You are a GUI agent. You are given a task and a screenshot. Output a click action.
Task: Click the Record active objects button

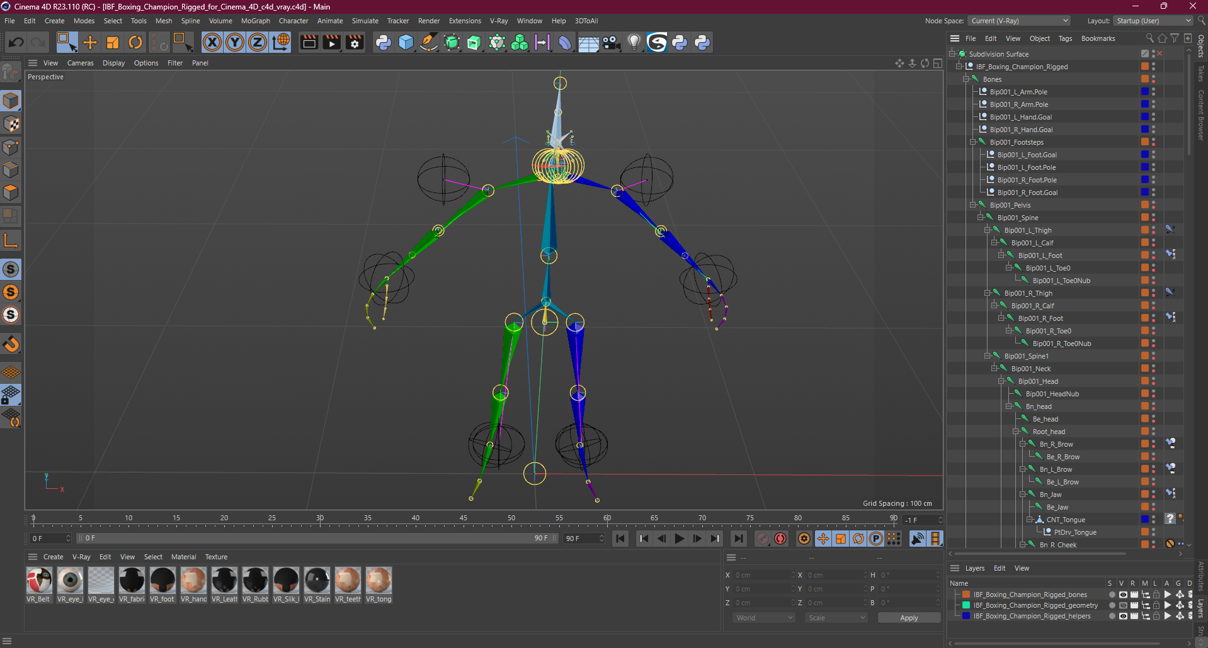(763, 539)
